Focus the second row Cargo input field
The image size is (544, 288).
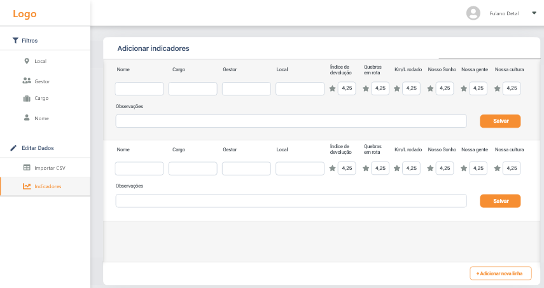click(x=193, y=168)
